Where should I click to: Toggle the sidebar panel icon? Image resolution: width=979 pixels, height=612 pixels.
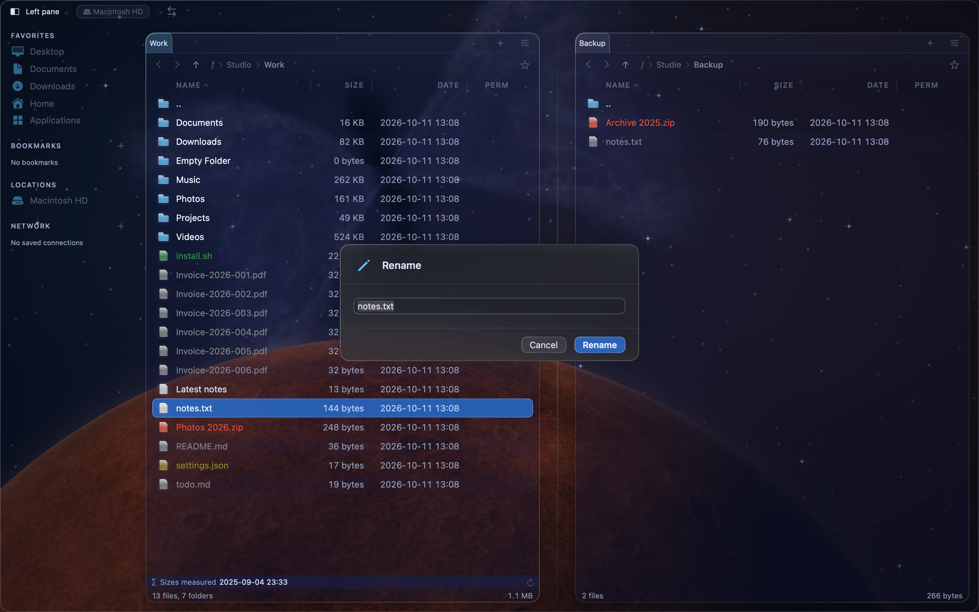(x=15, y=11)
